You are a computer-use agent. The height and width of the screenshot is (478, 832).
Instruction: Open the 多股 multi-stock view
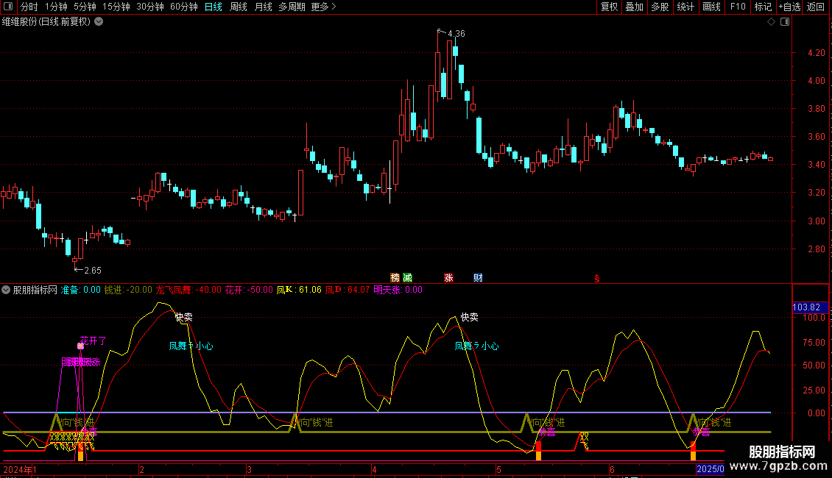(x=660, y=7)
